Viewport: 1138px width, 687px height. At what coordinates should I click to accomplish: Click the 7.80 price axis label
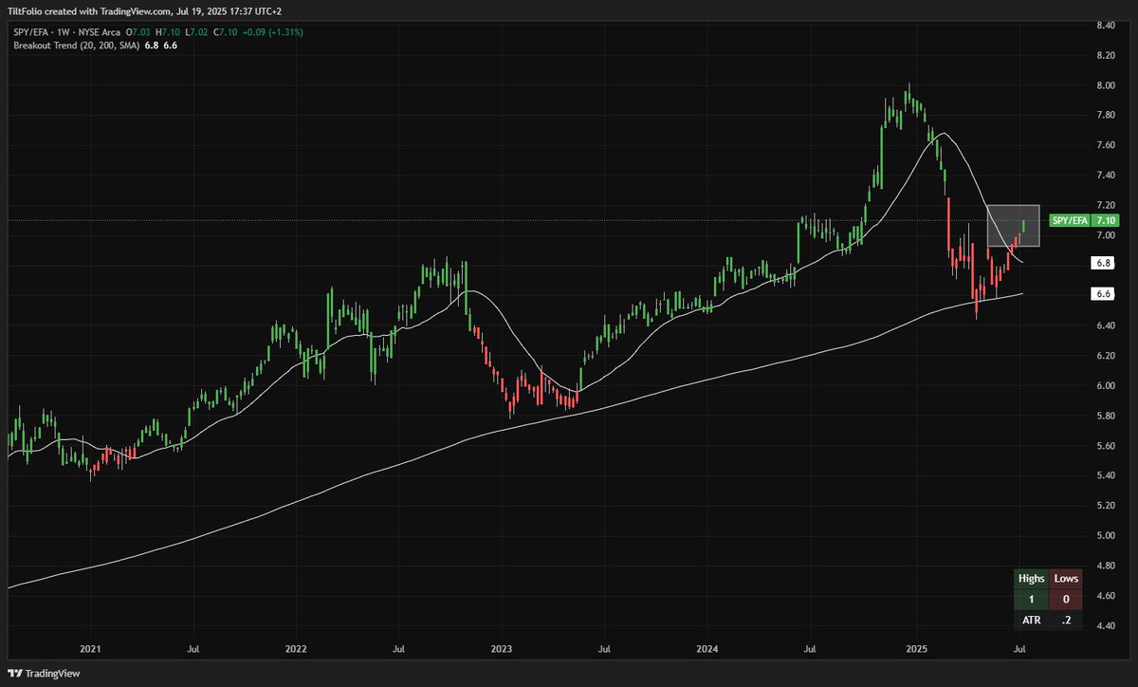click(1105, 115)
